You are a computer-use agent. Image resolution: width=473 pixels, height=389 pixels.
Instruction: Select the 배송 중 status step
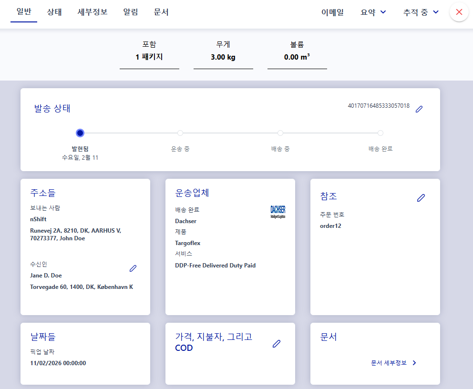[280, 133]
